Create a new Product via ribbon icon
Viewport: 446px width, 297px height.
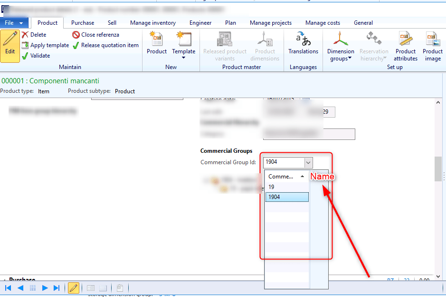[x=156, y=44]
